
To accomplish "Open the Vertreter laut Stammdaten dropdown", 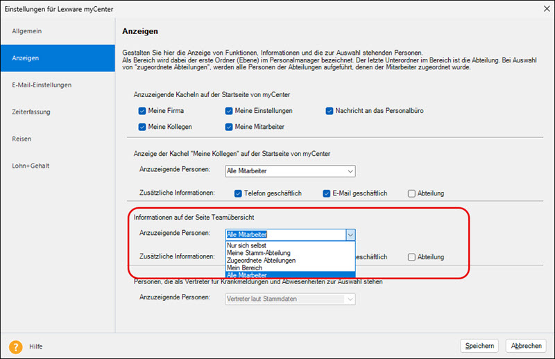I will point(290,299).
